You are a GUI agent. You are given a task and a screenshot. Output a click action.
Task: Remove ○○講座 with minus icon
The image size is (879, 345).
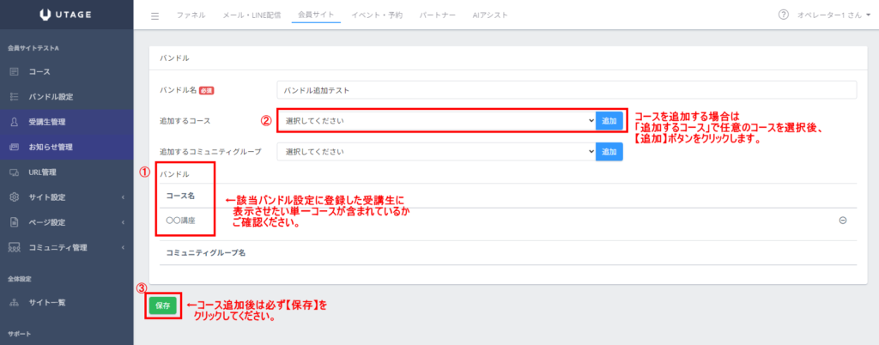[842, 221]
